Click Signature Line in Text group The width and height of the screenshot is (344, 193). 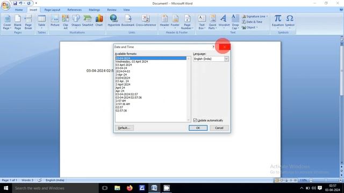pyautogui.click(x=255, y=17)
